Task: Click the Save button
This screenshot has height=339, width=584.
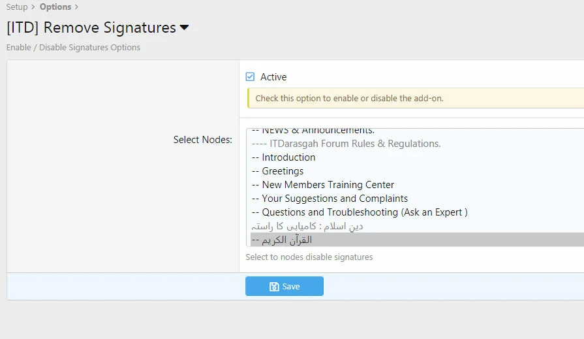Action: tap(284, 286)
